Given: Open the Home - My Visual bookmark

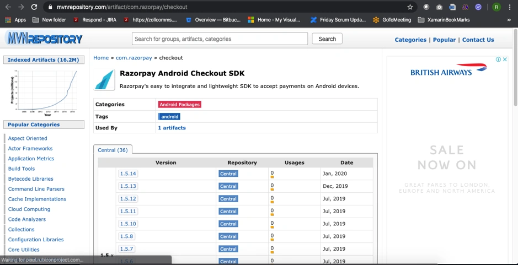Looking at the screenshot, I should pos(274,20).
